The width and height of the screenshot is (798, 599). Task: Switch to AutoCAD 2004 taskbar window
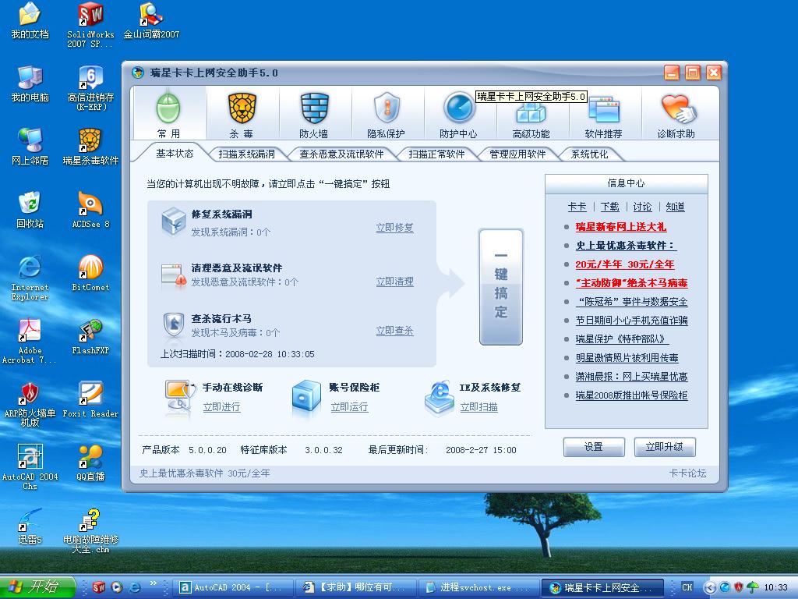pos(233,587)
